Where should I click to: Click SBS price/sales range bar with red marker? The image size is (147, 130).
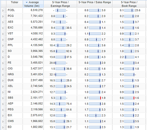tap(95, 98)
